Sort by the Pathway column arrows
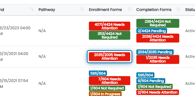Screen dimensions: 195x96 click(82, 9)
